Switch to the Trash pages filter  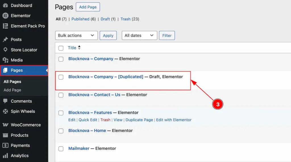point(125,19)
